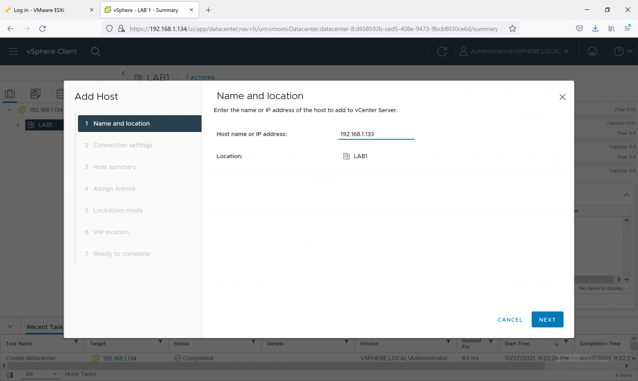This screenshot has height=381, width=638.
Task: Filter the Start Time column
Action: (566, 342)
